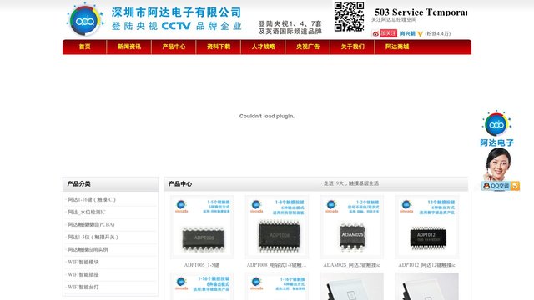Open the 阿达商城 navigation item
Viewport: 534px width, 300px height.
[397, 47]
